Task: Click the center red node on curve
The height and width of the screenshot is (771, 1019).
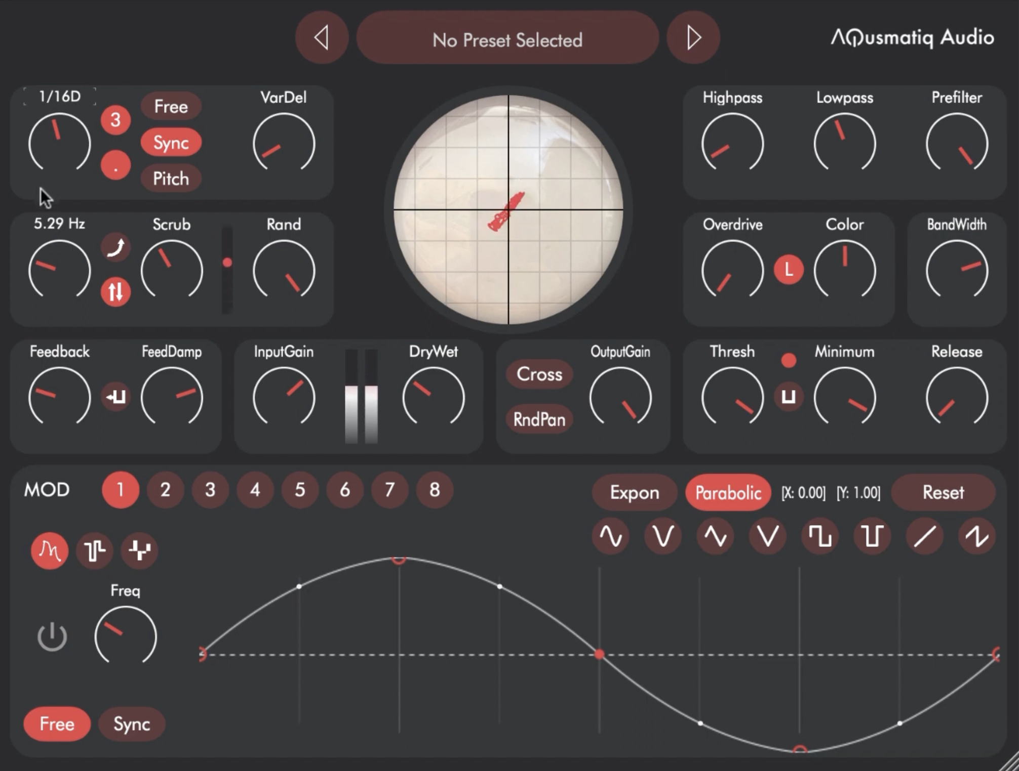Action: coord(599,654)
